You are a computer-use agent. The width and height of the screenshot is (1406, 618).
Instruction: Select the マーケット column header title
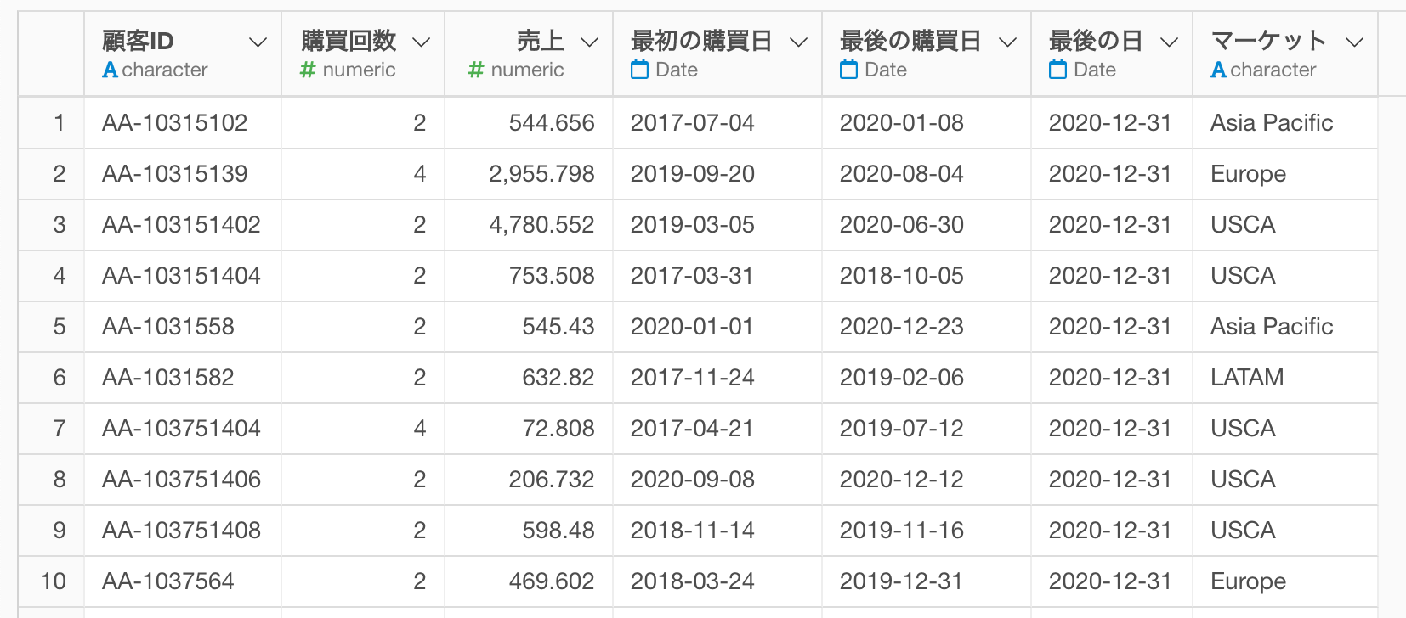[1267, 41]
